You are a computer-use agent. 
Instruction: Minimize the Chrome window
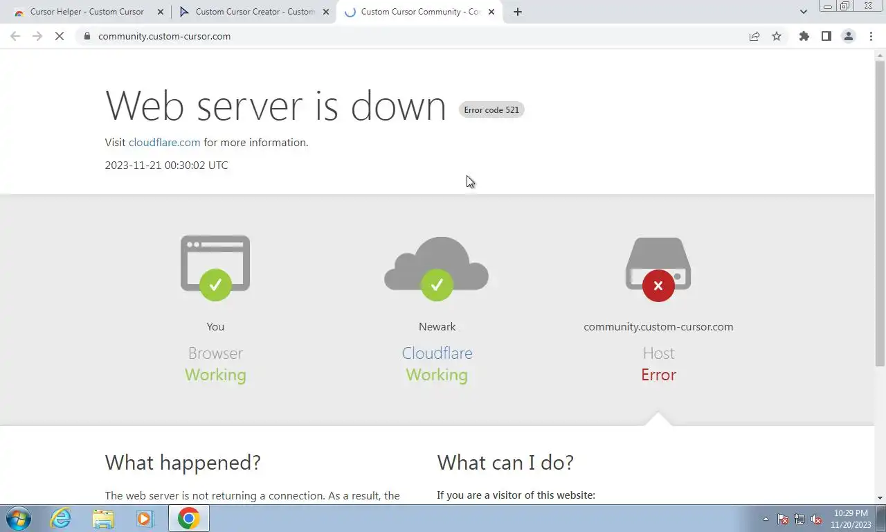827,6
